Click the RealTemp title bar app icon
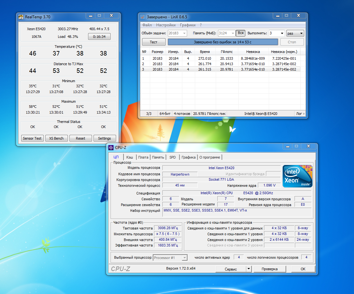Viewport: 354px width, 294px height. (x=21, y=17)
